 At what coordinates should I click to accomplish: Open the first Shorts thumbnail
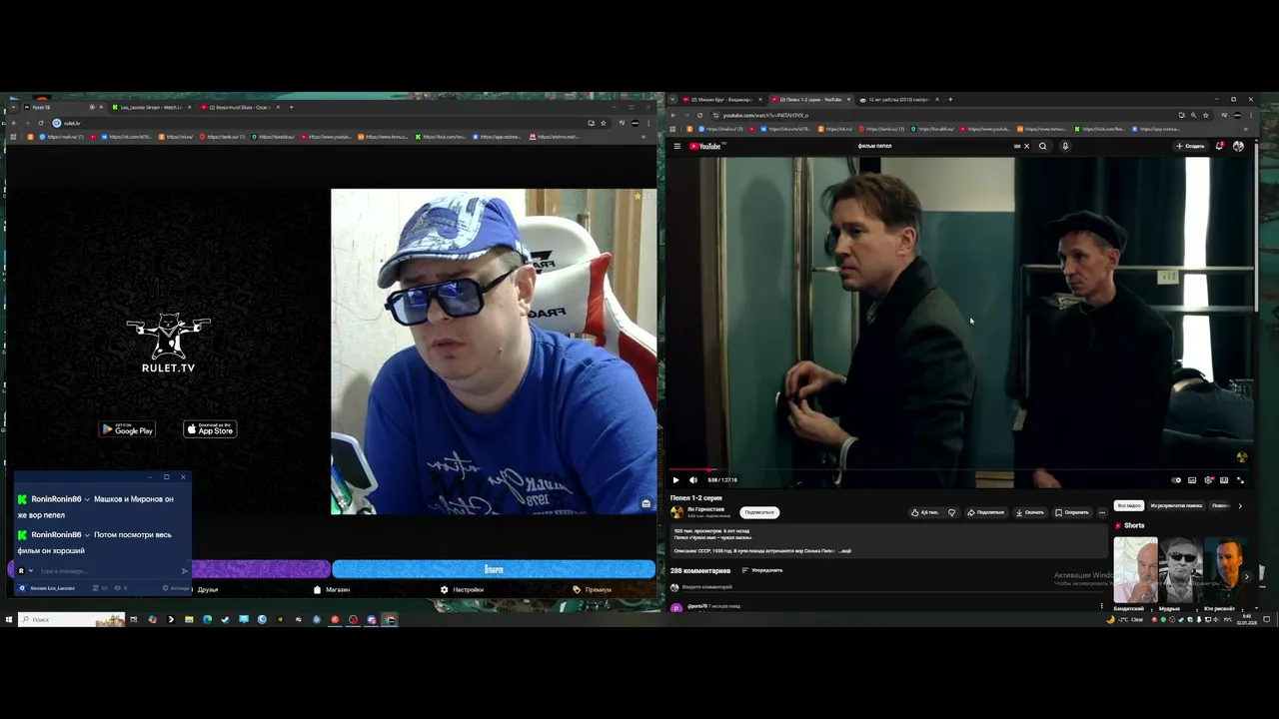click(1136, 569)
